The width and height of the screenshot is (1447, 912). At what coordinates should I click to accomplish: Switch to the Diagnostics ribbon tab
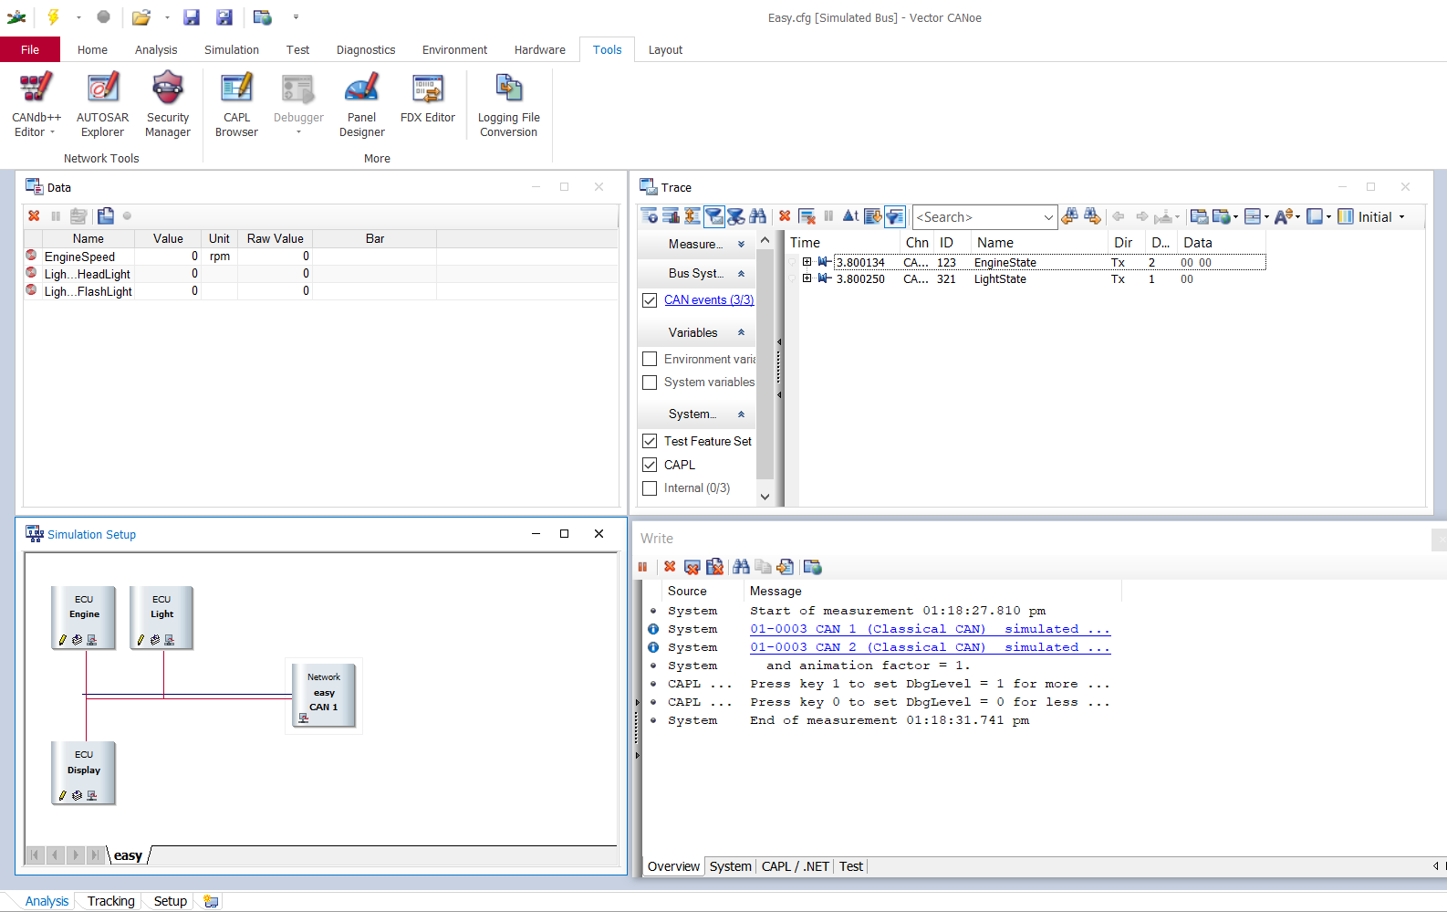pyautogui.click(x=366, y=49)
